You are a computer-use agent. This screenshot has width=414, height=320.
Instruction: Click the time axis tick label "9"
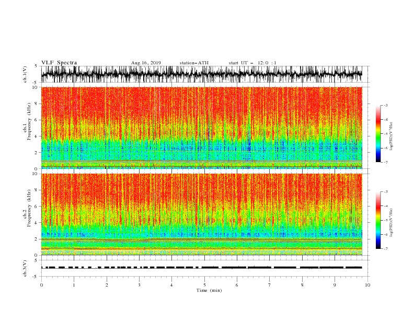[x=335, y=285]
